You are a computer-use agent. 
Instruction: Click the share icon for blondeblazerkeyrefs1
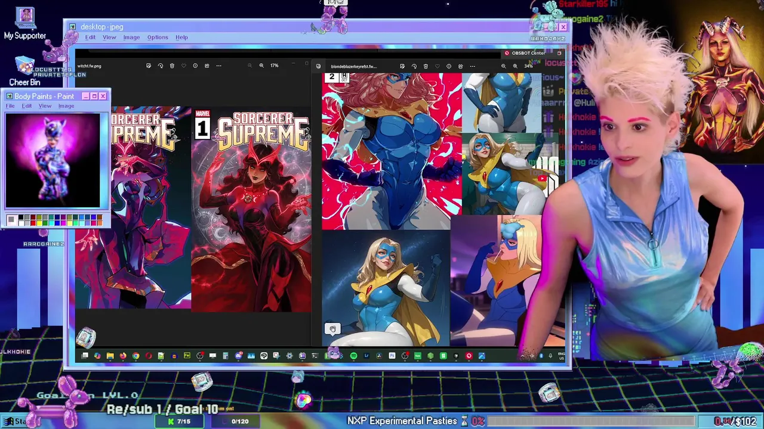(x=461, y=66)
